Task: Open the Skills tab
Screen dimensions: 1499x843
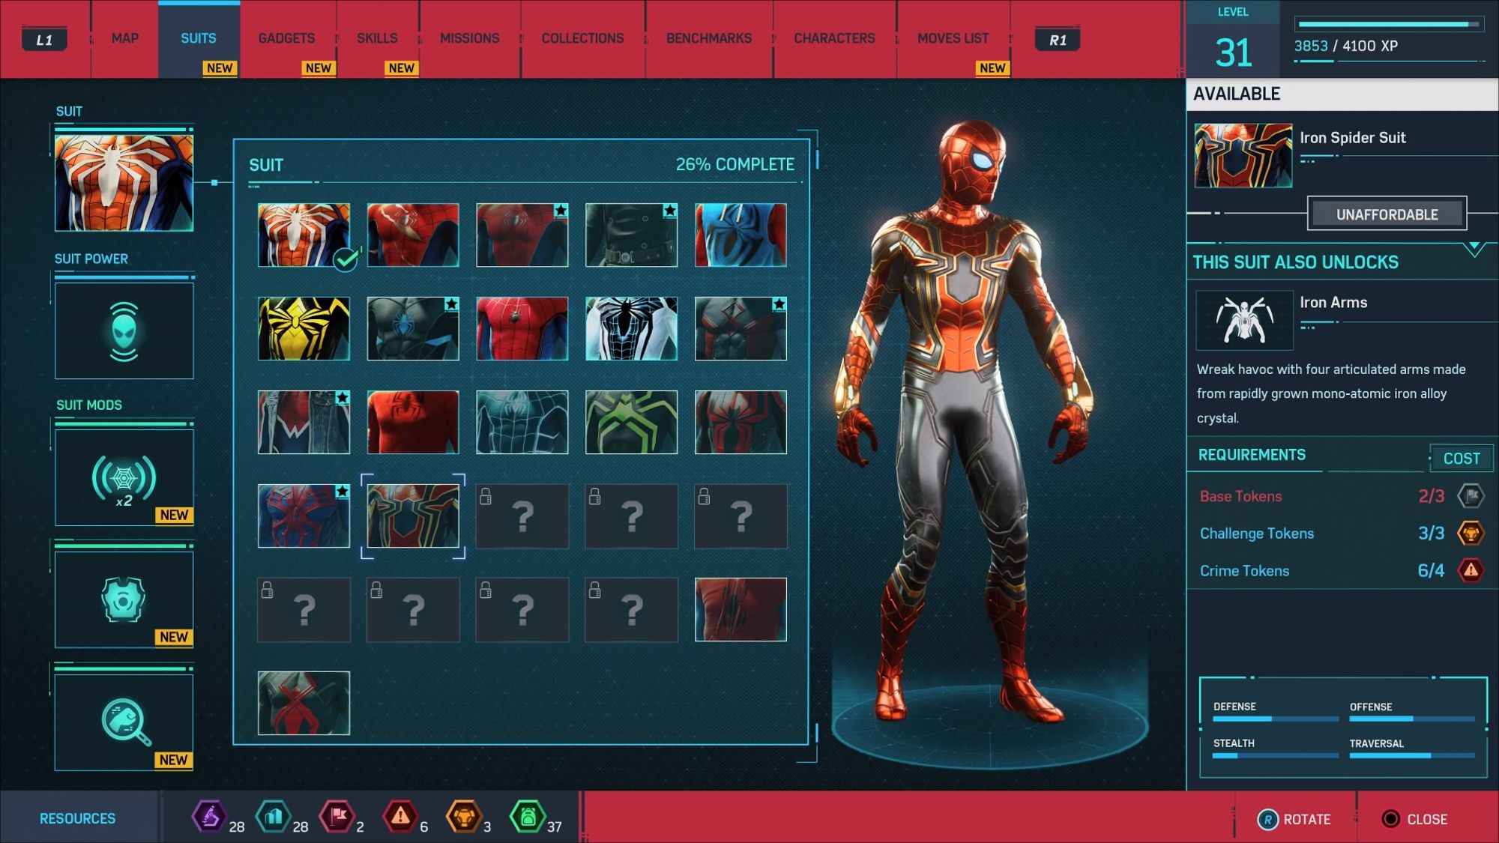Action: (377, 38)
